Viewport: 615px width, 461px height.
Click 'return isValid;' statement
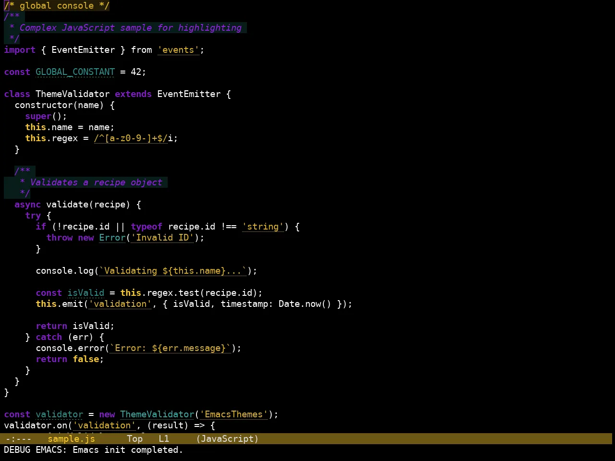tap(75, 326)
